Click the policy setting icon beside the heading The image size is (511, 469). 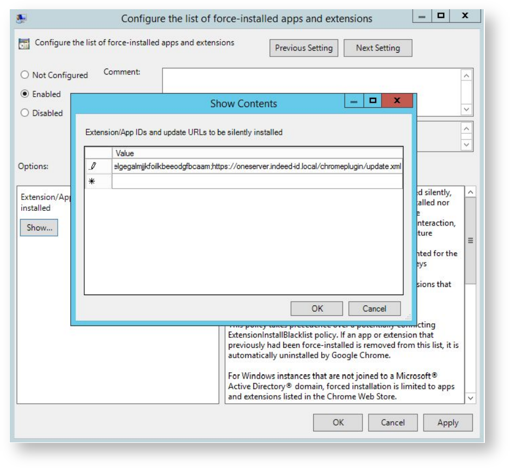(x=24, y=44)
